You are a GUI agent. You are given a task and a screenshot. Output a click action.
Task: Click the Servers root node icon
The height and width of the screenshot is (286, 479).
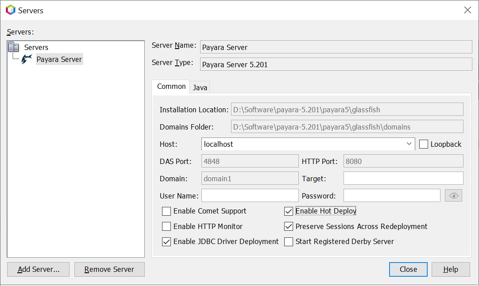(x=14, y=47)
